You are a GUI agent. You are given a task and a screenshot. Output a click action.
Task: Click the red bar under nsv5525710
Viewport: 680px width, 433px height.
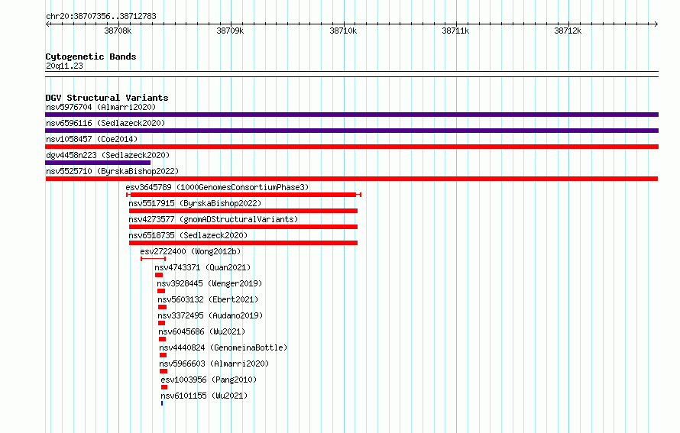coord(351,179)
